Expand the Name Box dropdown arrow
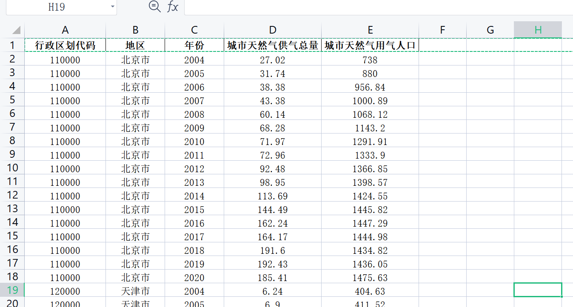573x307 pixels. [112, 7]
